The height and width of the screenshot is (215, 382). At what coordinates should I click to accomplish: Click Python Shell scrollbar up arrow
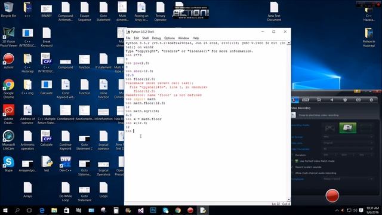289,43
